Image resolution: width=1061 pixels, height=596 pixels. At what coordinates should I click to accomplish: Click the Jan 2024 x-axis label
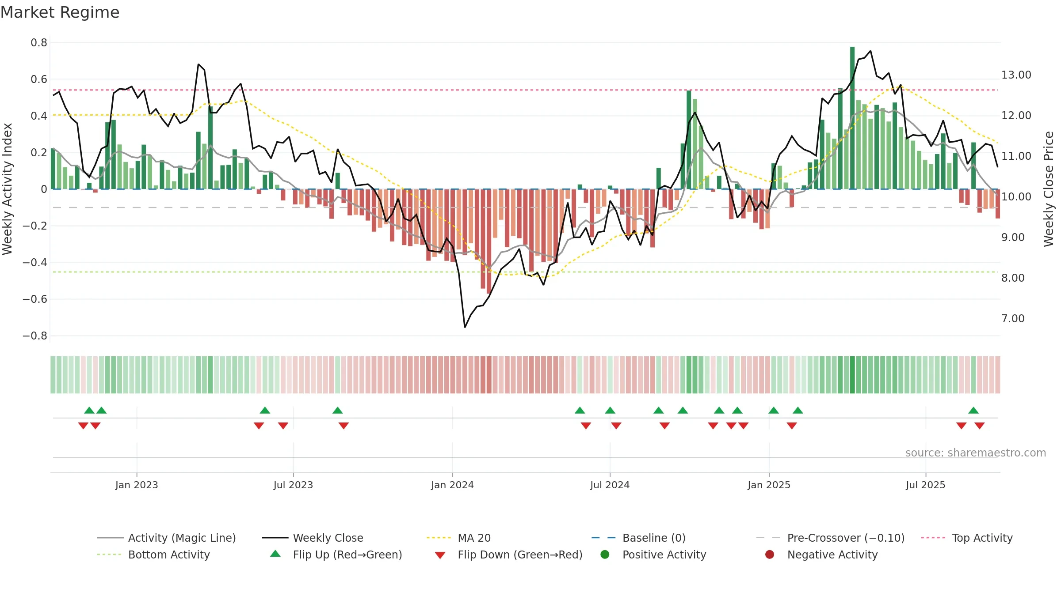pos(452,485)
